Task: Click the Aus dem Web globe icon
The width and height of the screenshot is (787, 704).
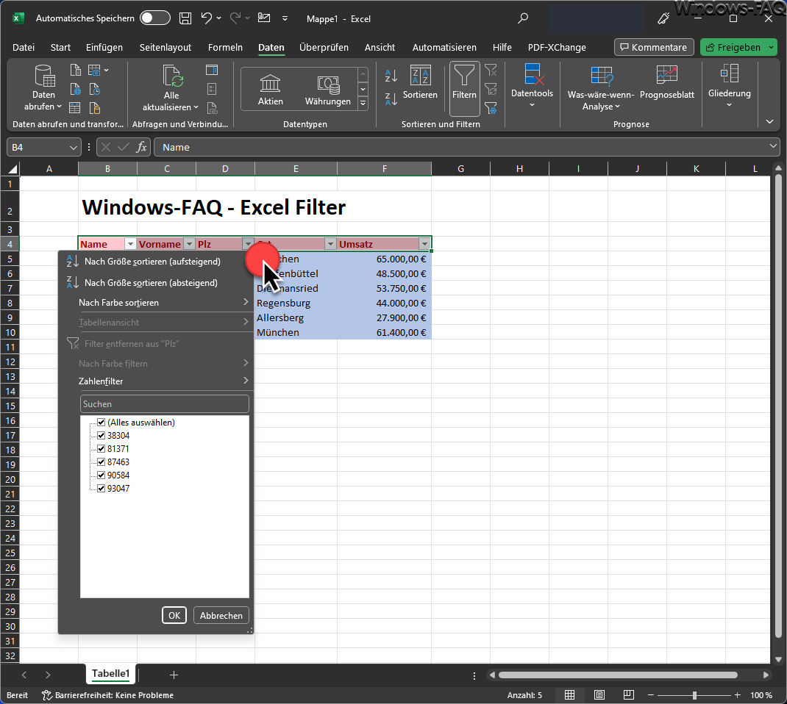Action: pos(75,89)
